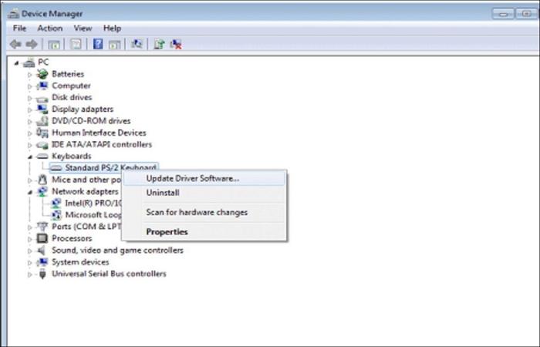Select the Processors label in the tree
Viewport: 540px width, 347px height.
tap(72, 238)
